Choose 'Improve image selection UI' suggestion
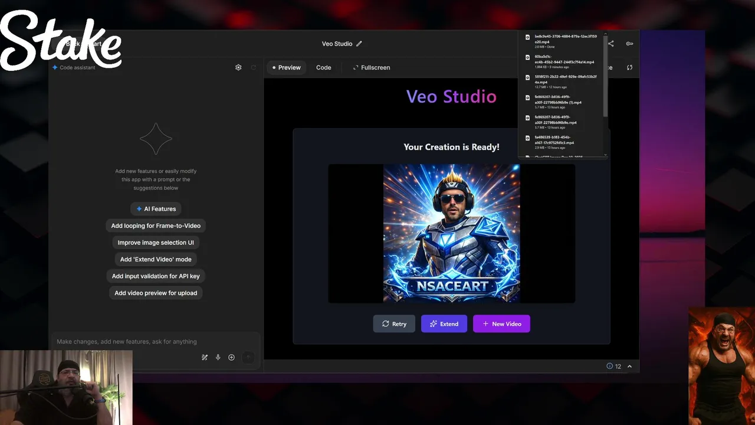Image resolution: width=755 pixels, height=425 pixels. tap(156, 243)
